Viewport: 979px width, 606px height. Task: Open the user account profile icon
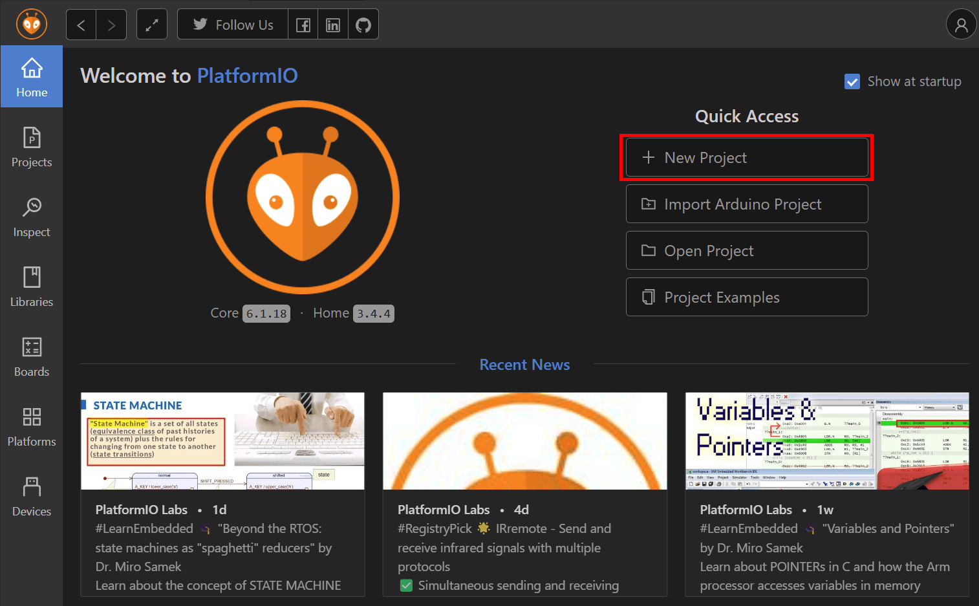tap(962, 25)
